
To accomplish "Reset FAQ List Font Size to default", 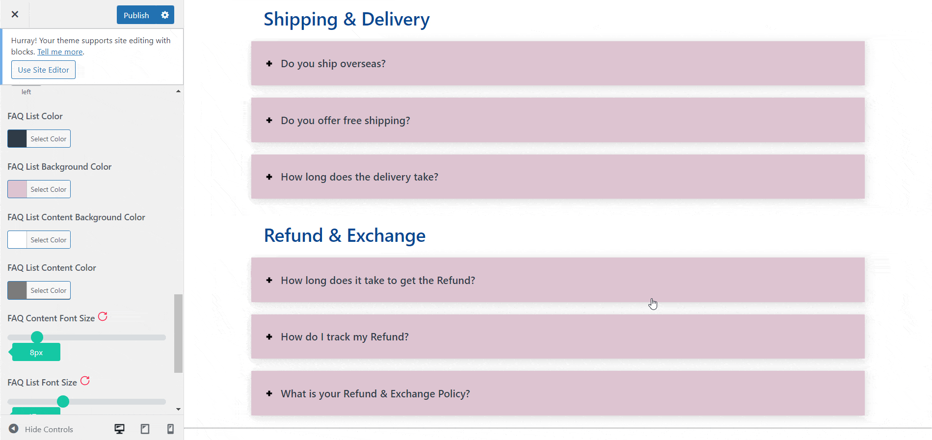I will coord(85,381).
